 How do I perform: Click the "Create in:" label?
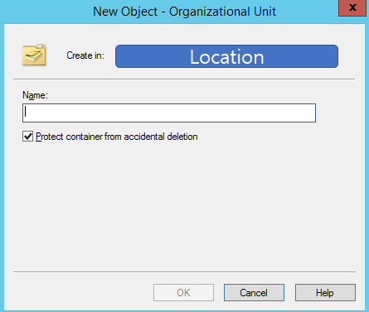(85, 55)
